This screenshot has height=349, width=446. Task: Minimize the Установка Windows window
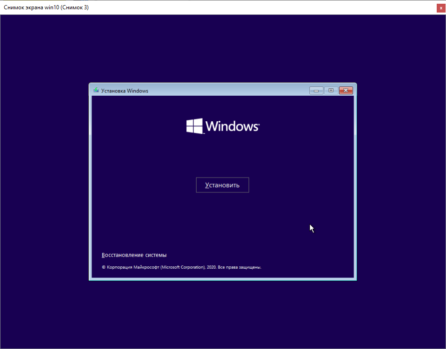tap(316, 91)
